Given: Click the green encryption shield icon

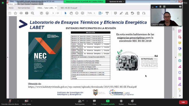Looking at the screenshot, I should point(3,3).
